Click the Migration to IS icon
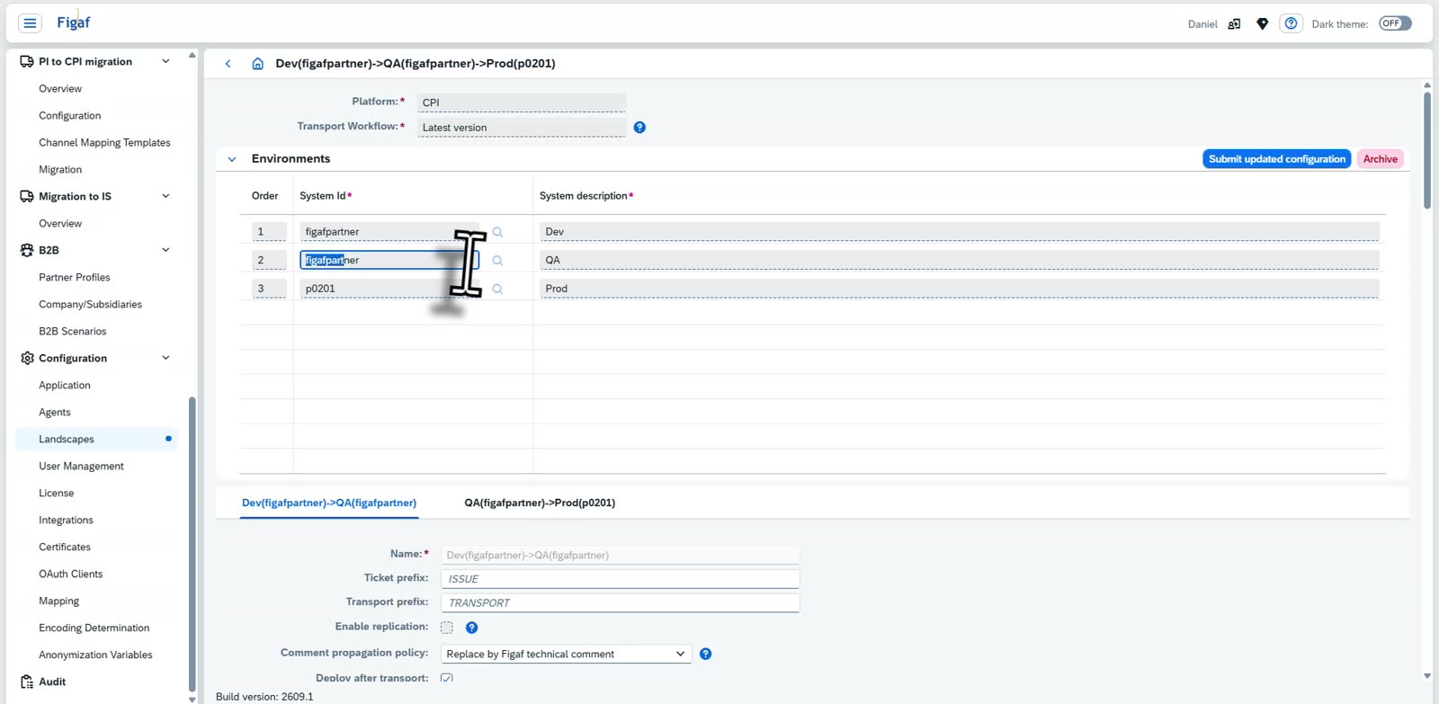Viewport: 1439px width, 704px height. click(27, 197)
